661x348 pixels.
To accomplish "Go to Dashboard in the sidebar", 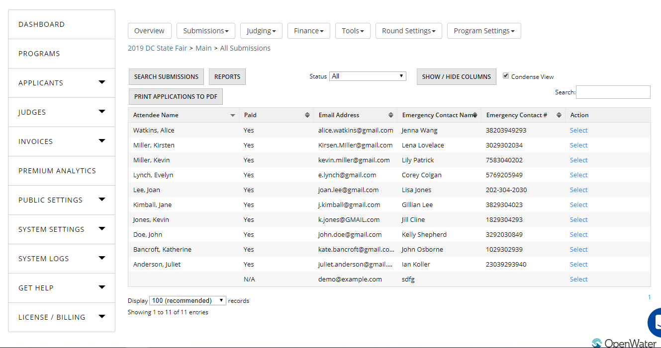I will click(x=62, y=24).
